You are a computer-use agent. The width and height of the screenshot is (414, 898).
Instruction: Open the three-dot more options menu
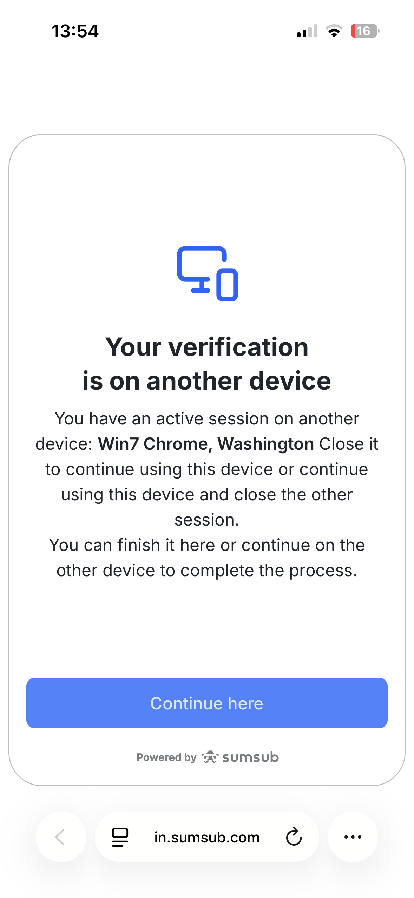tap(353, 837)
